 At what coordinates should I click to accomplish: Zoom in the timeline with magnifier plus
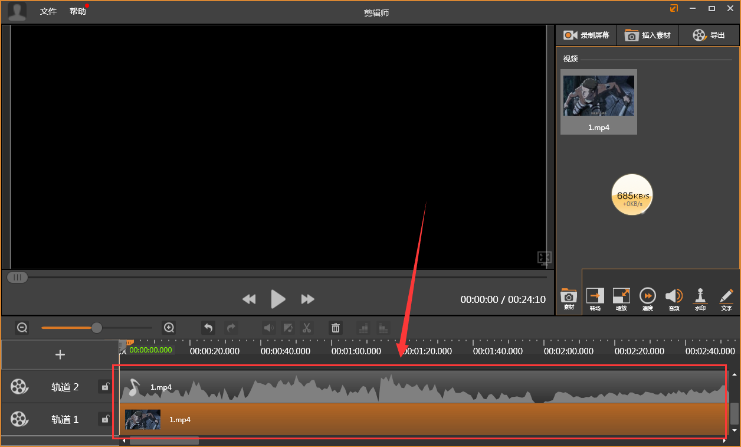coord(169,328)
